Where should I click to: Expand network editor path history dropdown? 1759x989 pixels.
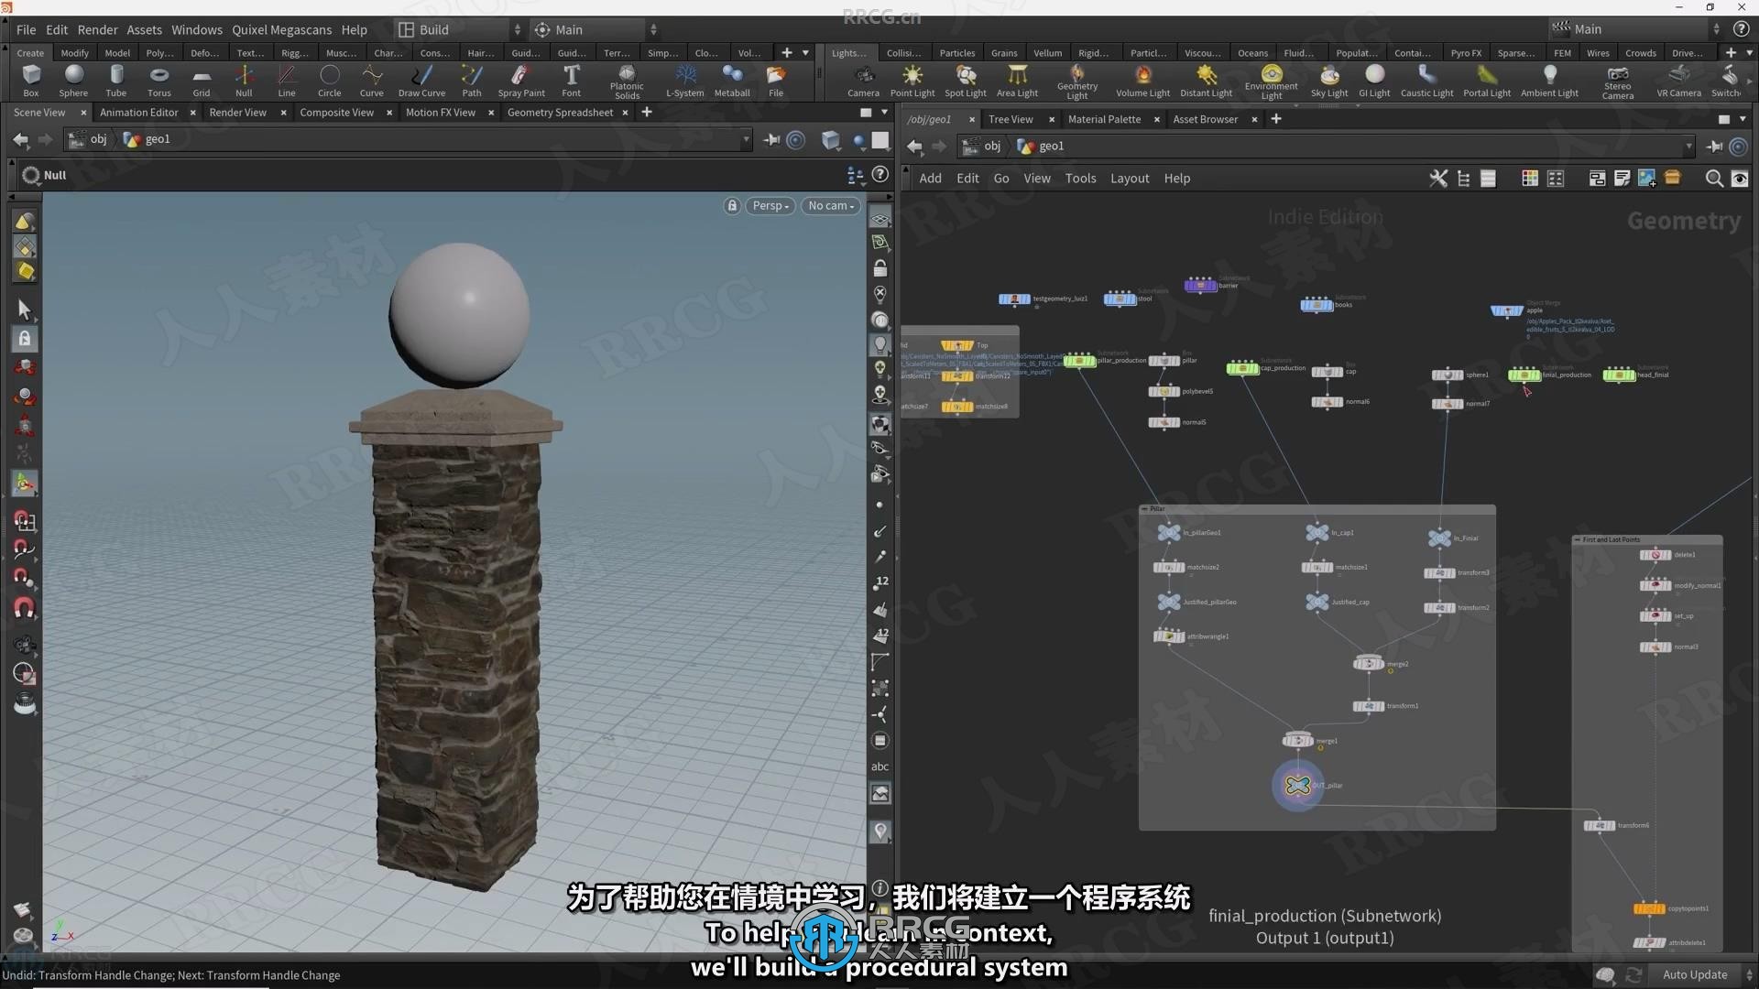[1688, 147]
